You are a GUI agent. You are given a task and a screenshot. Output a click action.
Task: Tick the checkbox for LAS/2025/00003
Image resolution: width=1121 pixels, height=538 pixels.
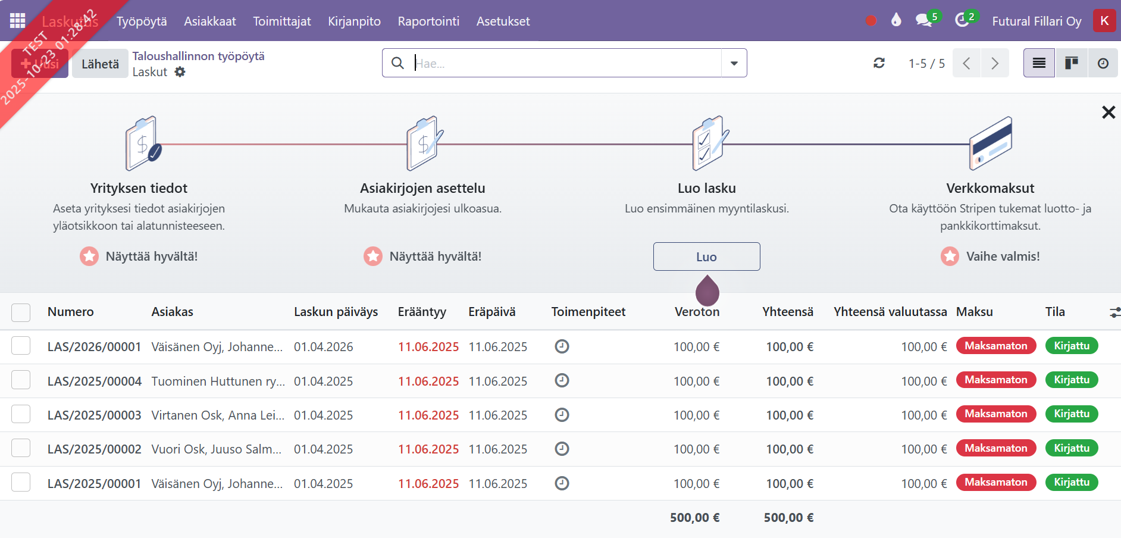tap(21, 414)
